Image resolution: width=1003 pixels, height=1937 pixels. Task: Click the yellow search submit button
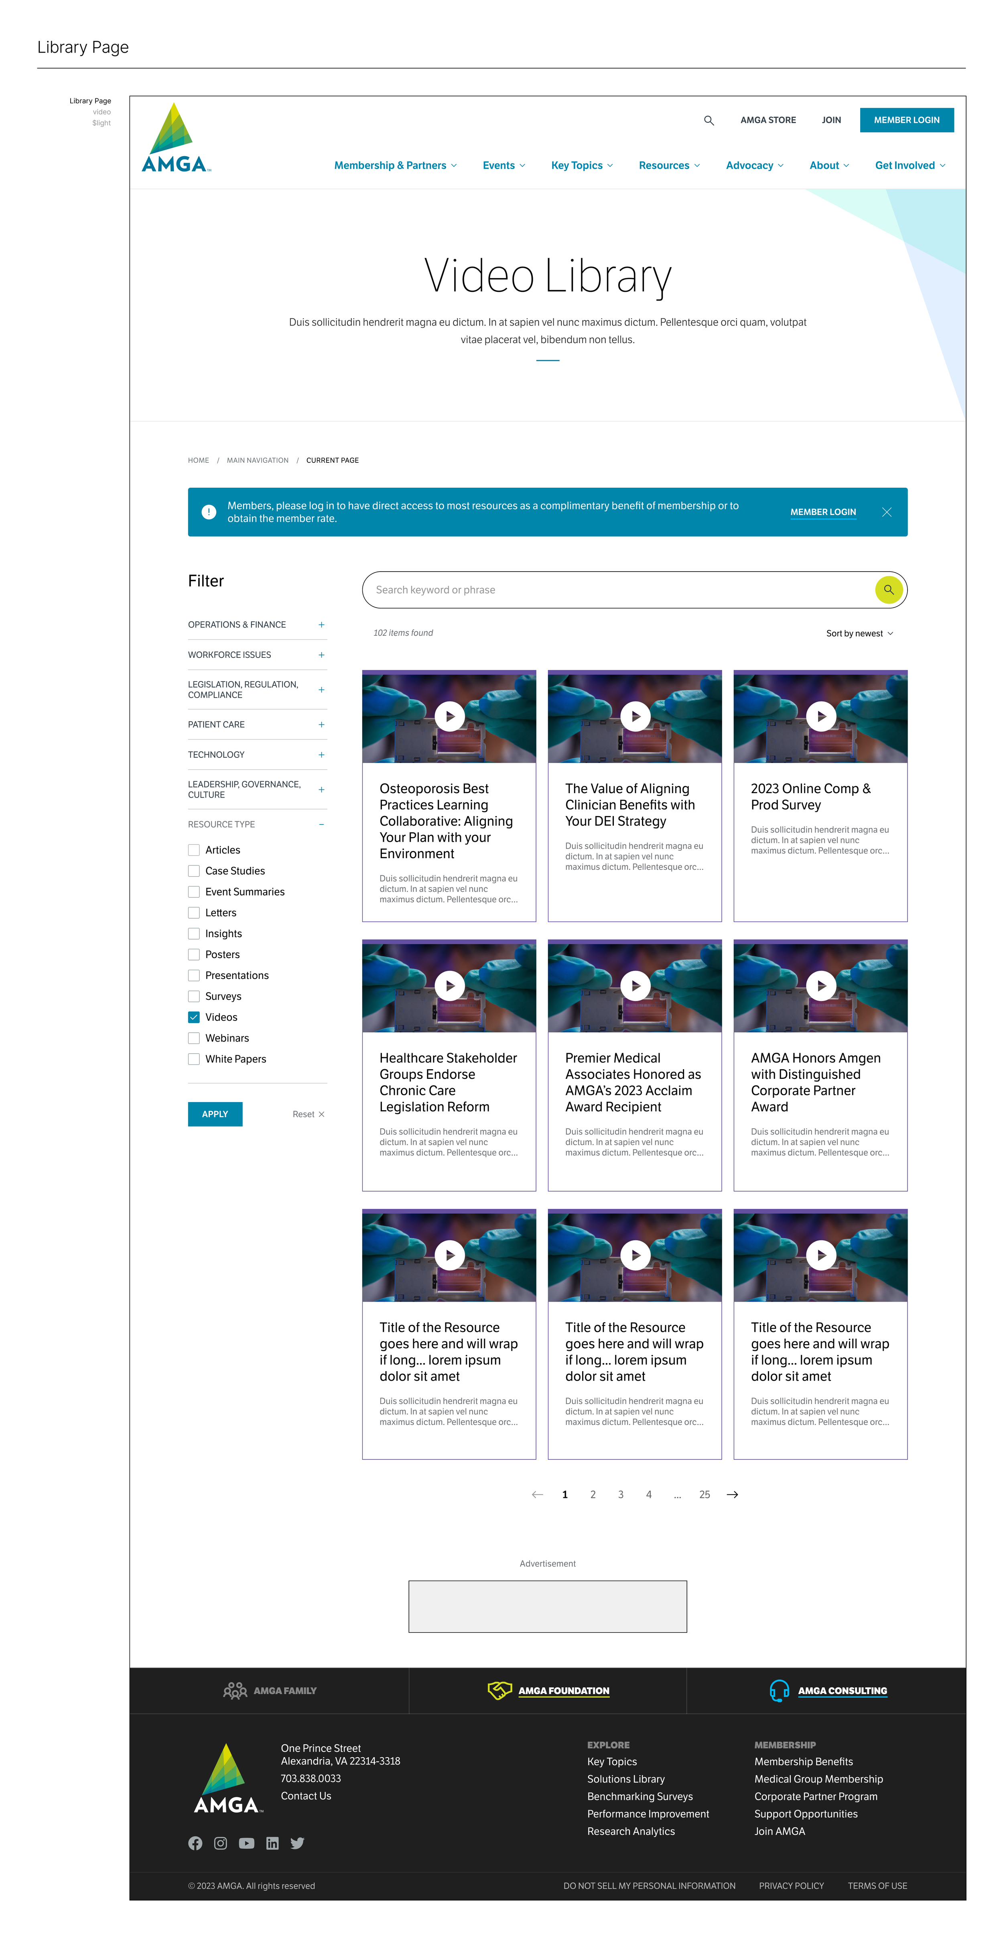tap(889, 590)
